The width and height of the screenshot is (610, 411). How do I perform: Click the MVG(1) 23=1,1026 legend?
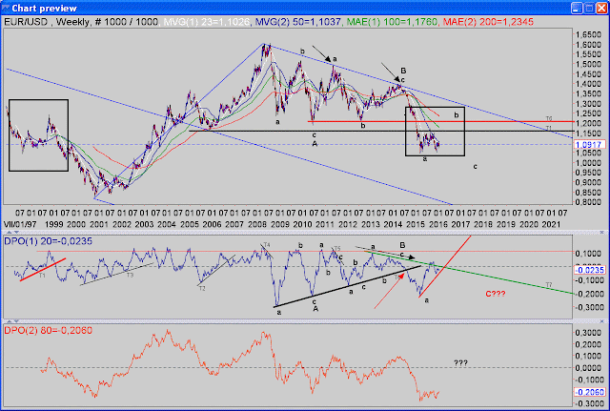click(x=206, y=22)
